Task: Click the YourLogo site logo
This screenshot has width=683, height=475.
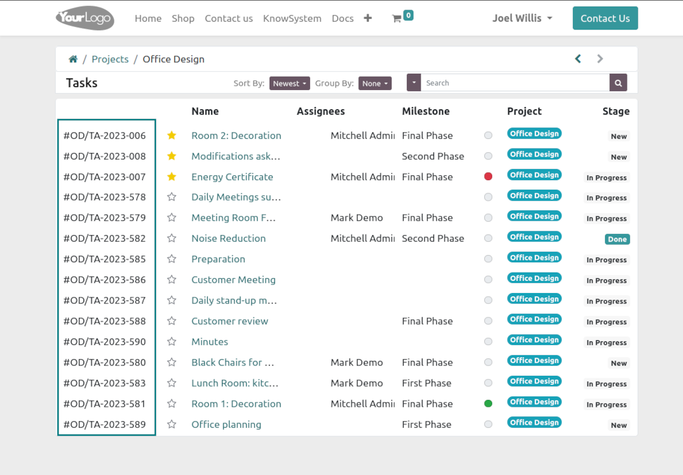Action: (x=85, y=18)
